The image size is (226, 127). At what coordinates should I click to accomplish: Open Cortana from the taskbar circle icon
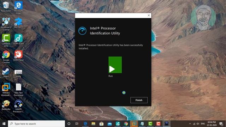[69, 124]
